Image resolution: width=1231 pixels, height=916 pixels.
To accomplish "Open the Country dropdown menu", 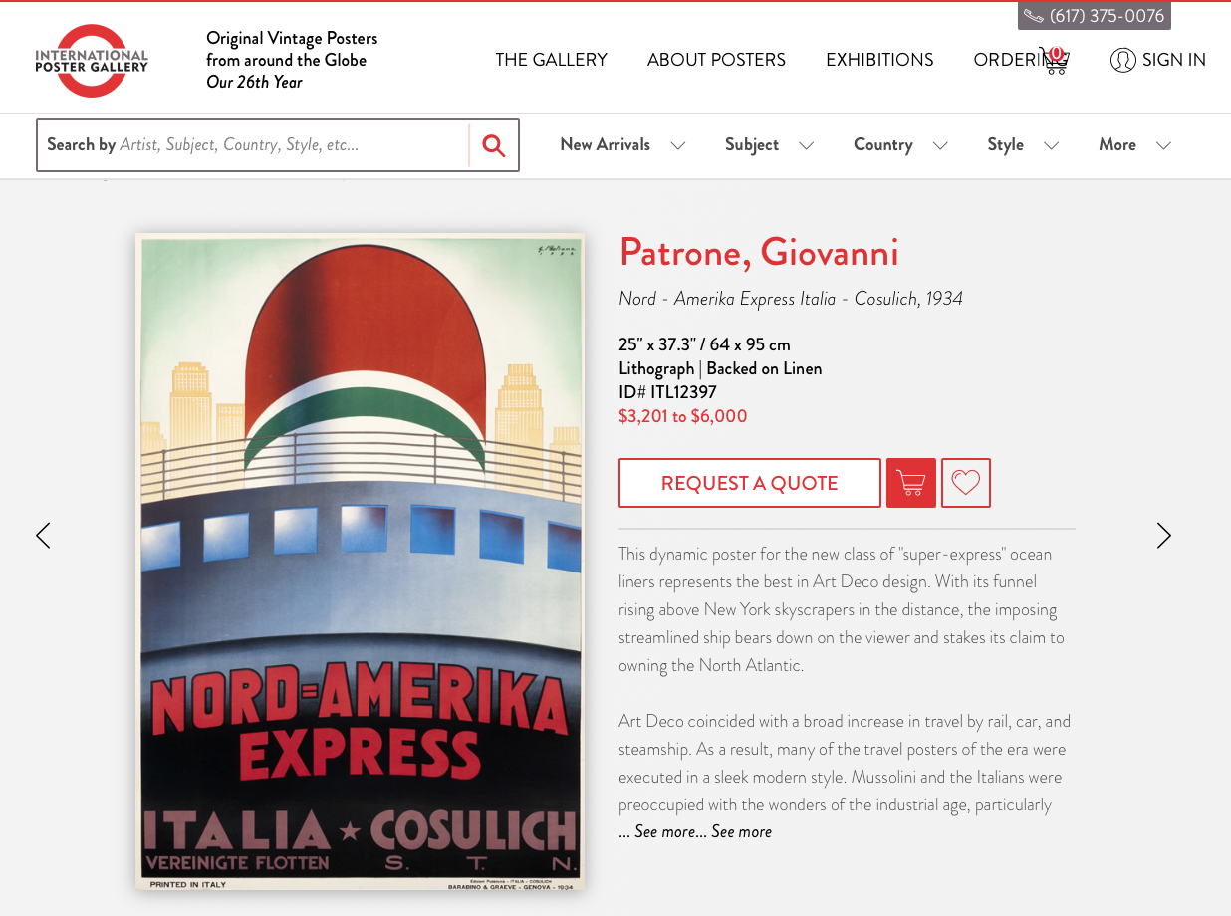I will click(900, 145).
